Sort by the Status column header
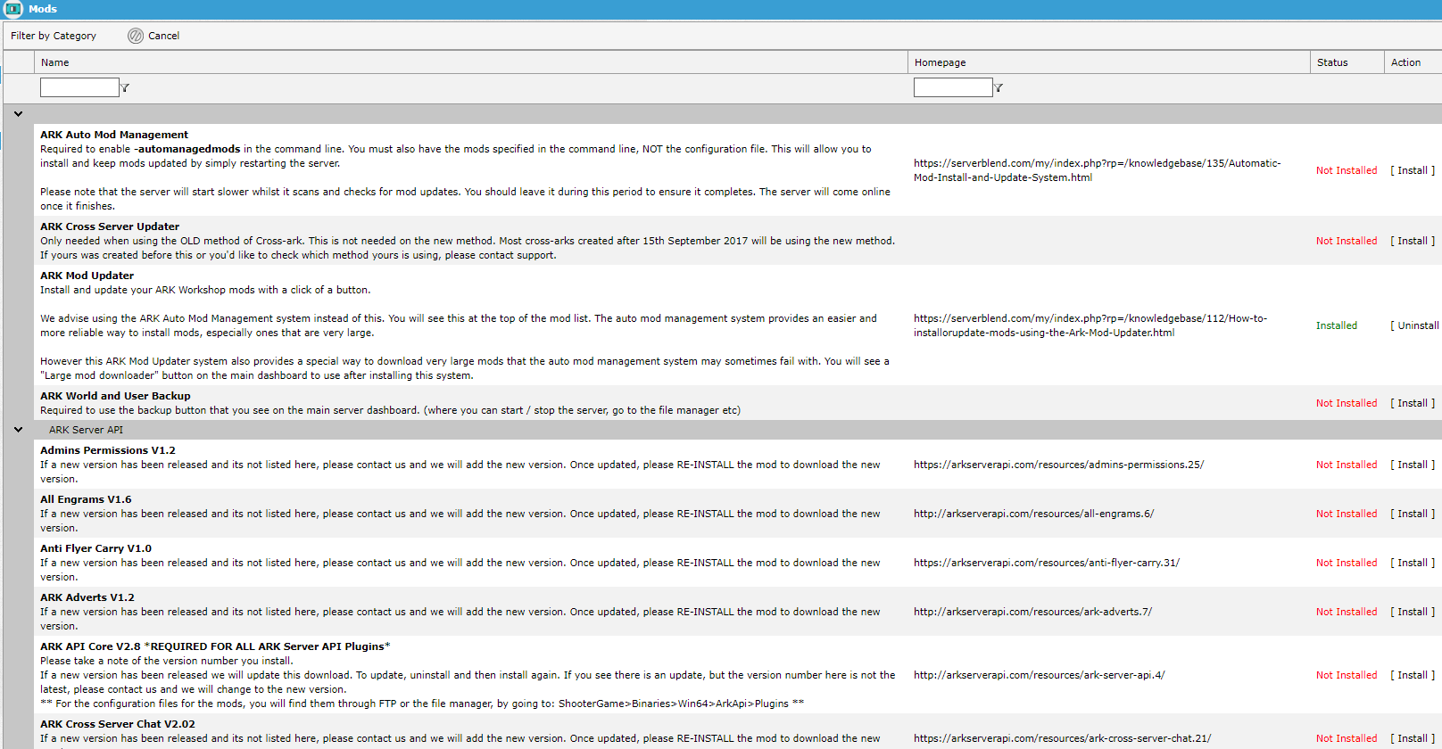This screenshot has height=749, width=1442. 1332,62
